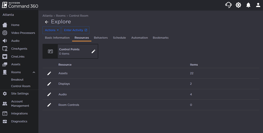Open the support headset icon
This screenshot has height=133, width=263.
(228, 5)
